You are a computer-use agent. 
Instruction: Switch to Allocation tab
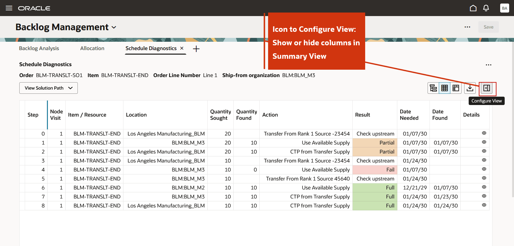[x=92, y=48]
